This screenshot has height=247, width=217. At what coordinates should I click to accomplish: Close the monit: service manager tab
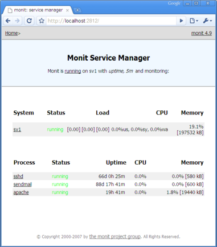[67, 11]
